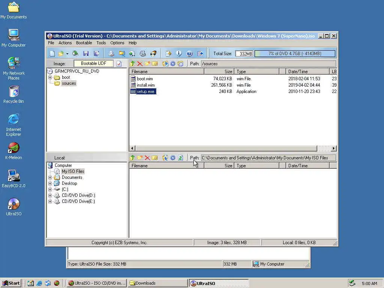Click the Add Files toolbar icon

click(168, 53)
